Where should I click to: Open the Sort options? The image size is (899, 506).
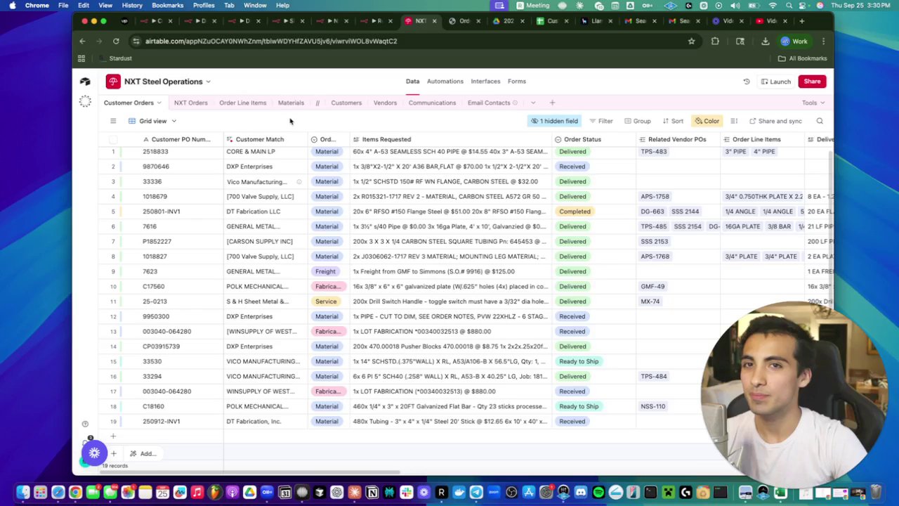tap(673, 121)
